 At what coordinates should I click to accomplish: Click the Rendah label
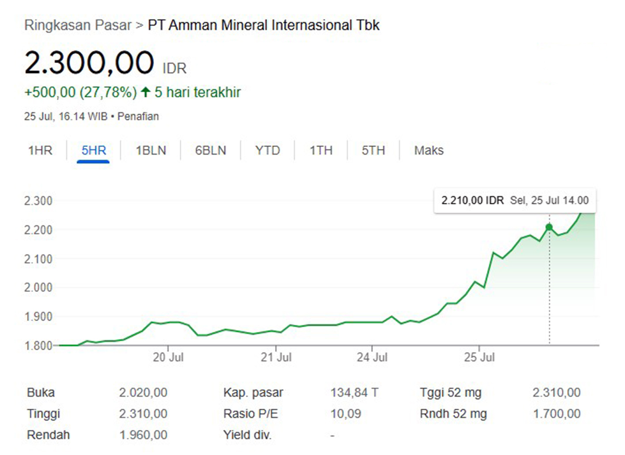[48, 435]
